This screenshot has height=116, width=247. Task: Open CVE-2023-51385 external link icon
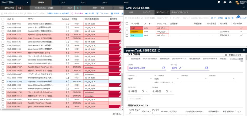164,68
